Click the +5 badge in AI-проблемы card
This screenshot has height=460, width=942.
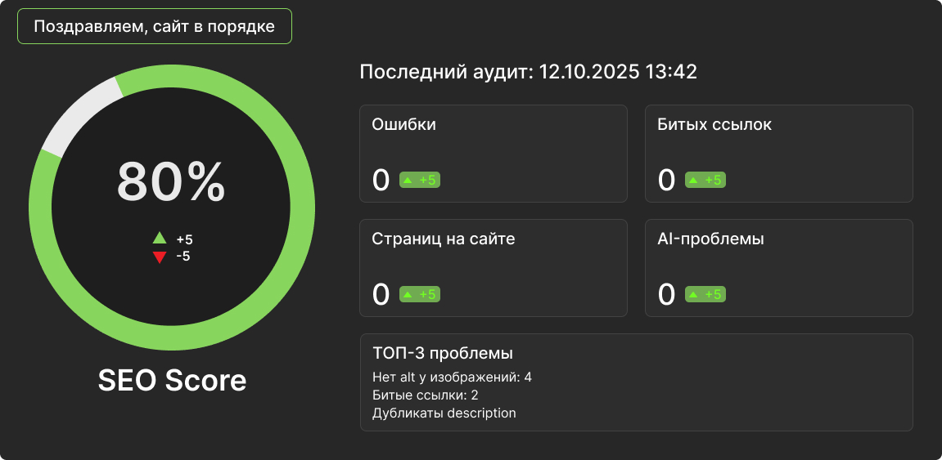click(705, 294)
